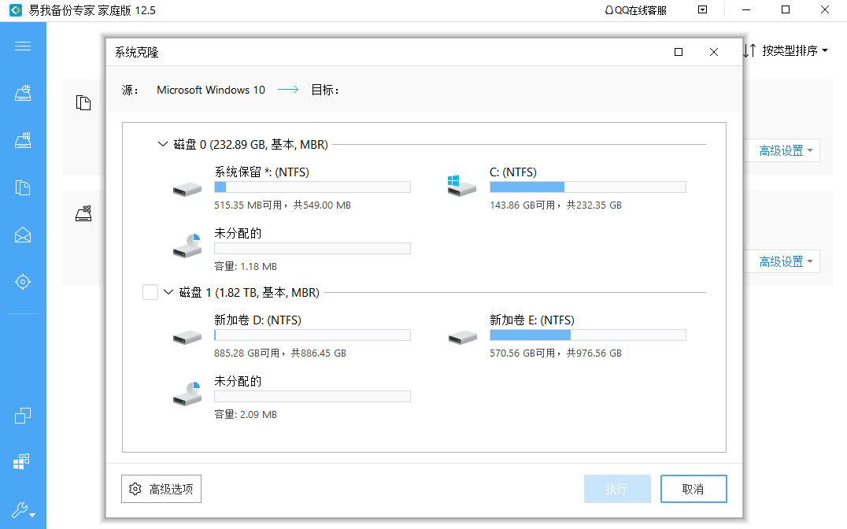Image resolution: width=847 pixels, height=529 pixels.
Task: Click the browse-to-recover target icon
Action: [x=23, y=281]
